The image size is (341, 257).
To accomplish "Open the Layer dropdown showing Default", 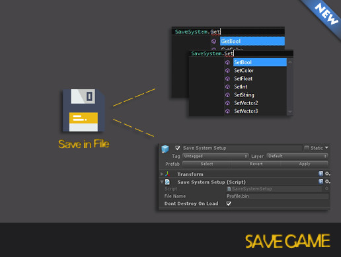I will point(297,156).
